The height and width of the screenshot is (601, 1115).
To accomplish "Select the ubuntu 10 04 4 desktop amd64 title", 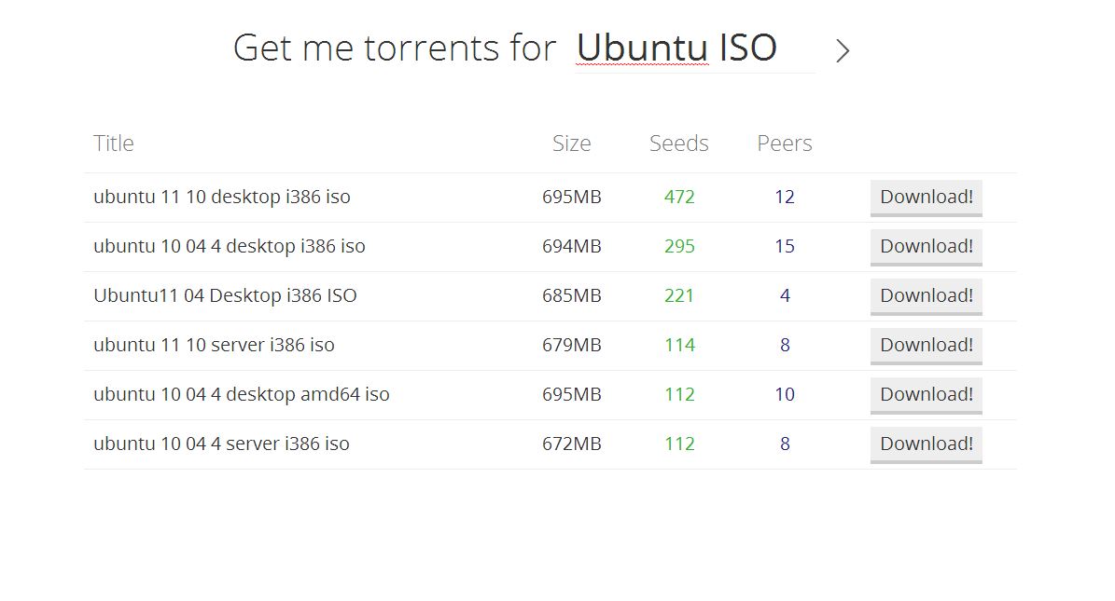I will click(242, 395).
